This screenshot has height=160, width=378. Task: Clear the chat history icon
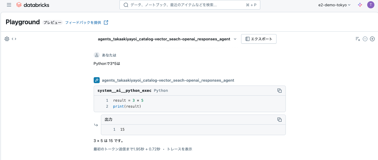click(x=358, y=39)
